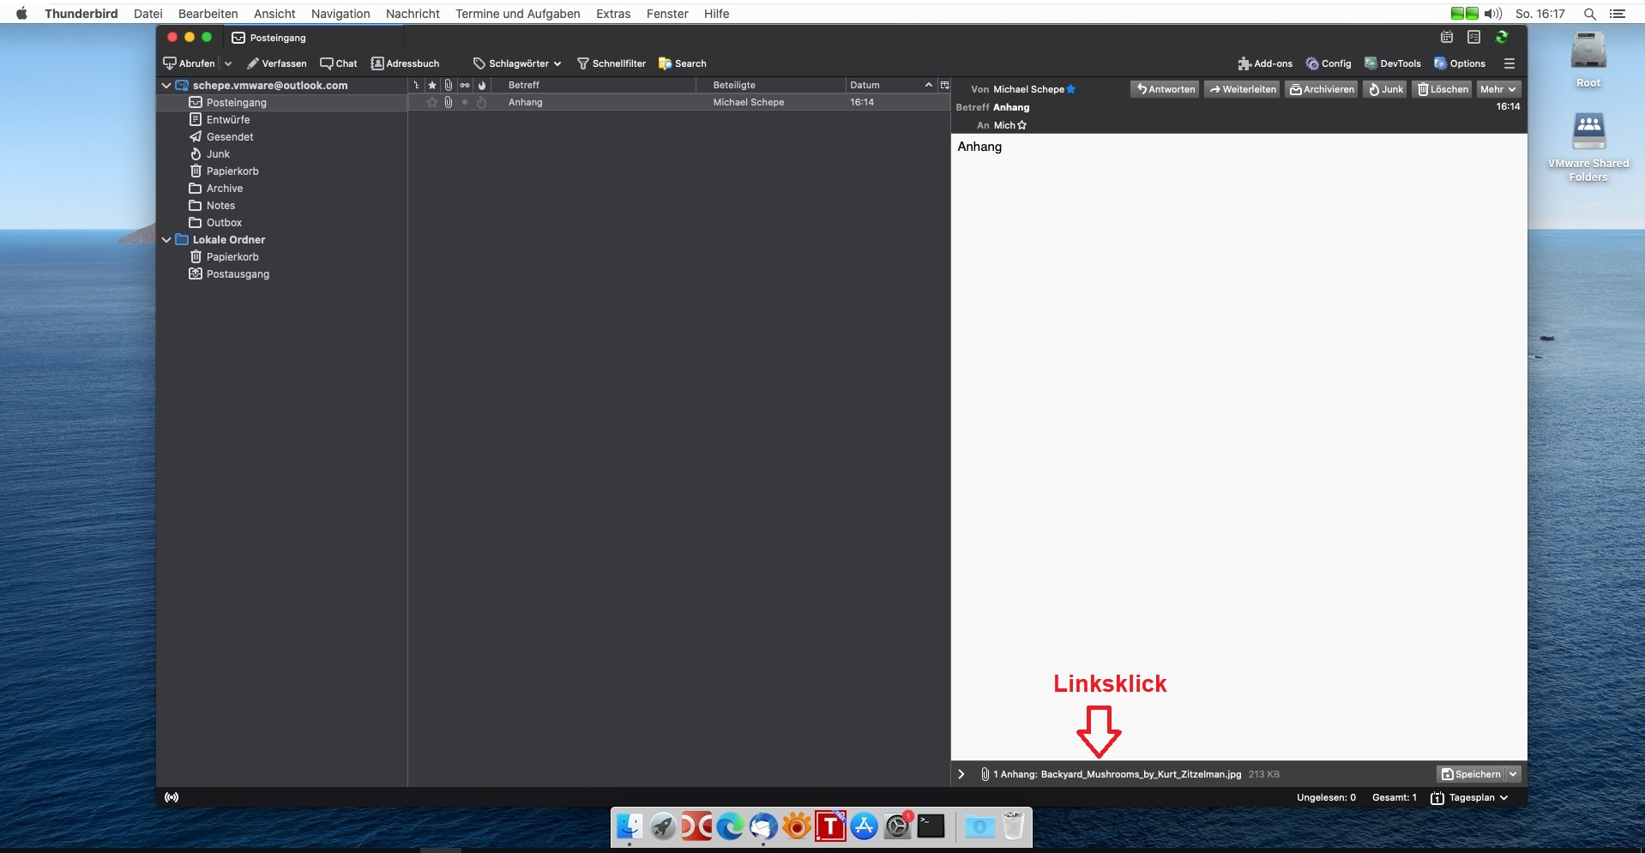Open Papierkorb under Lokale Ordner

click(281, 257)
